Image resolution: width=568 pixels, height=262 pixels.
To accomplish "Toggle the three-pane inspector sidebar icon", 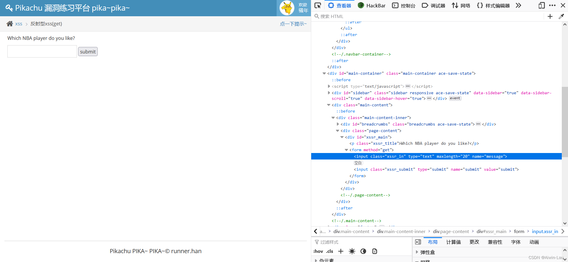I will tap(418, 242).
